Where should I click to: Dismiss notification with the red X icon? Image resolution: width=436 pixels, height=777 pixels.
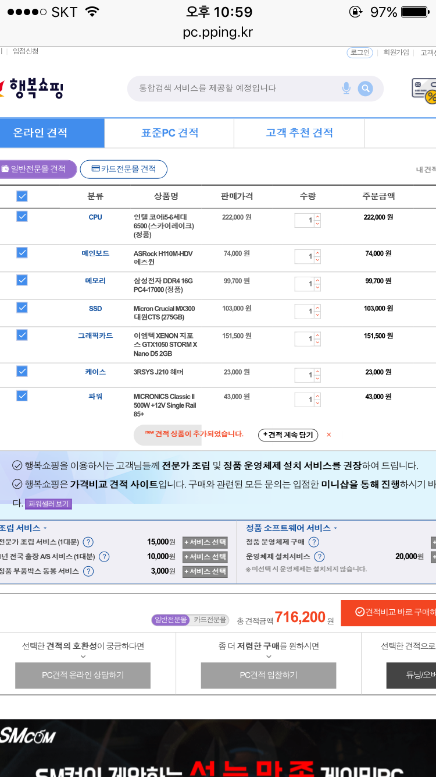coord(329,435)
